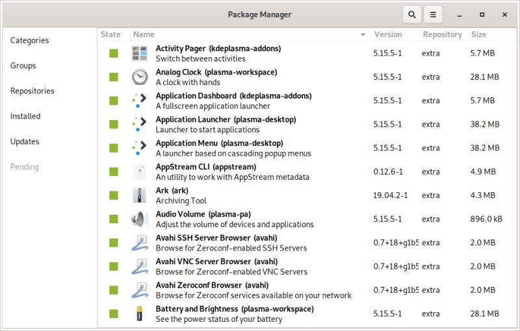Viewport: 520px width, 331px height.
Task: Click the Analog Clock package icon
Action: (x=140, y=77)
